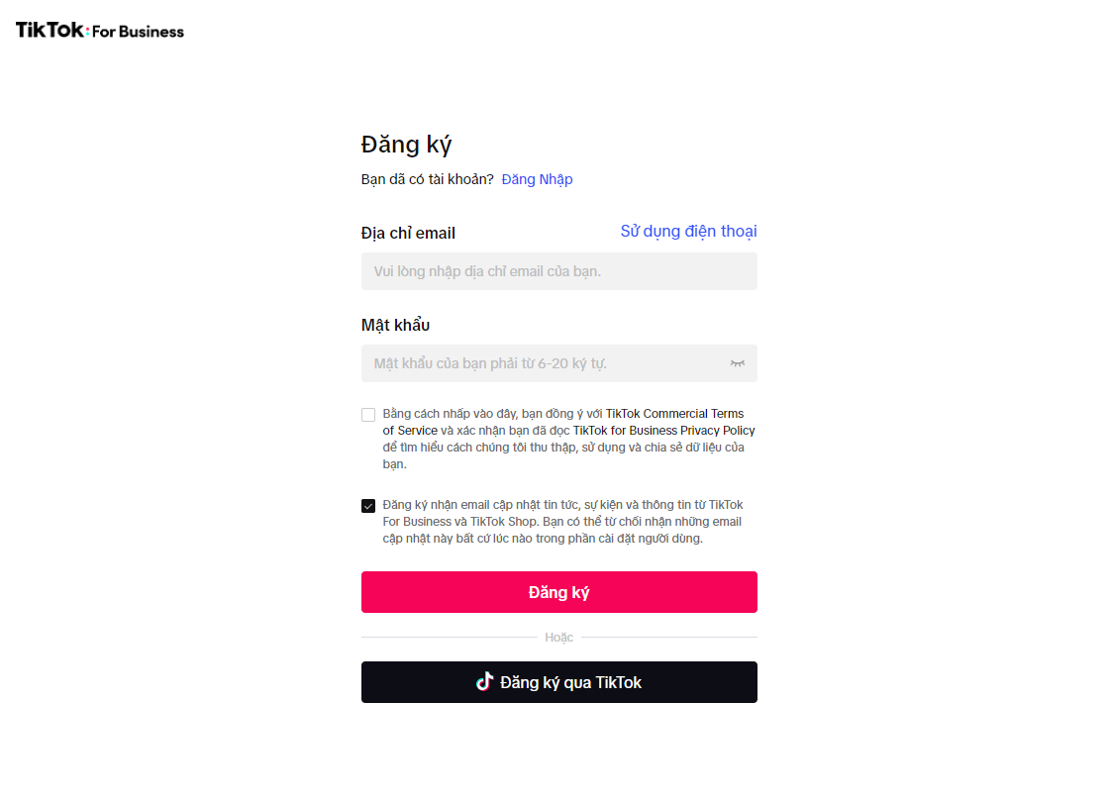Open TikTok for Business Privacy Policy link
The width and height of the screenshot is (1110, 801).
coord(664,431)
